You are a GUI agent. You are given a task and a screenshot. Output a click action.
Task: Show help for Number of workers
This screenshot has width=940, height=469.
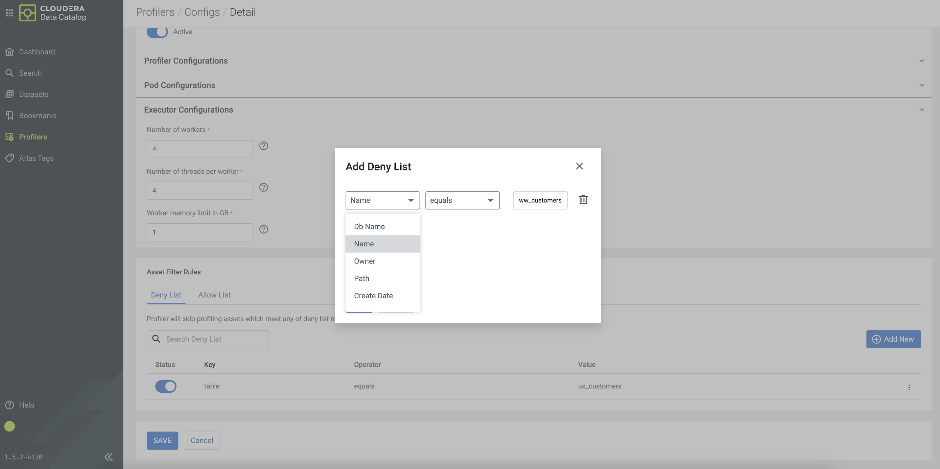264,146
